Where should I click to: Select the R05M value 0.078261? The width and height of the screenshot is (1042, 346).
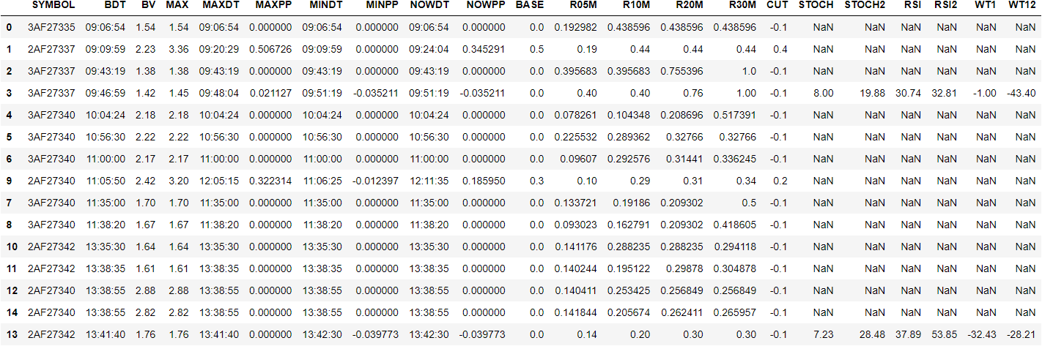[576, 115]
